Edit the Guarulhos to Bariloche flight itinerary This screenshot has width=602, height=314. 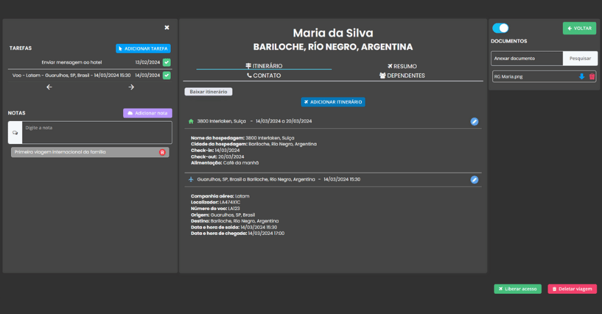474,179
